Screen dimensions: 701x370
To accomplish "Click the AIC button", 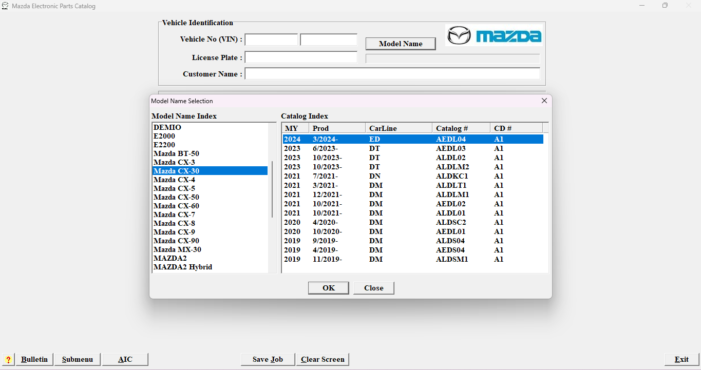I will pos(125,359).
